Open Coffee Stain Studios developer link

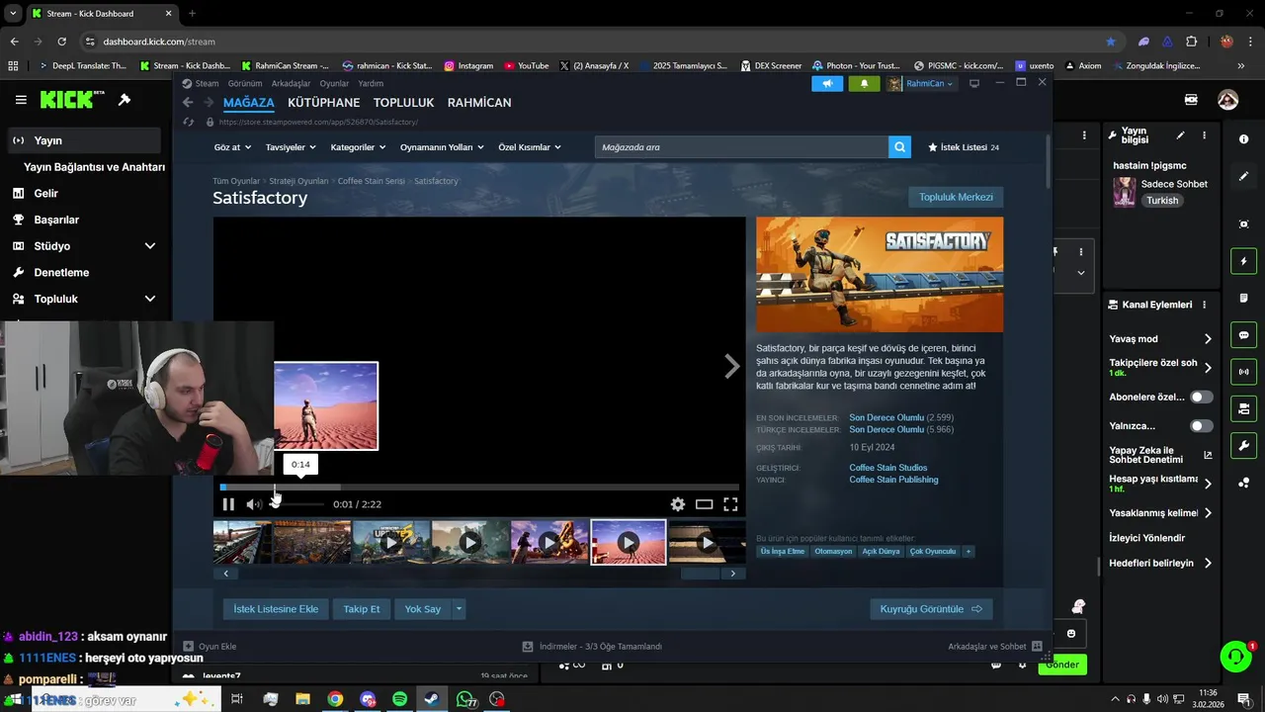888,468
